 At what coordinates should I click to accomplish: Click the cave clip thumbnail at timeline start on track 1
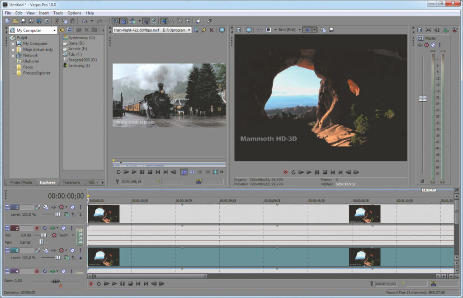tap(104, 214)
